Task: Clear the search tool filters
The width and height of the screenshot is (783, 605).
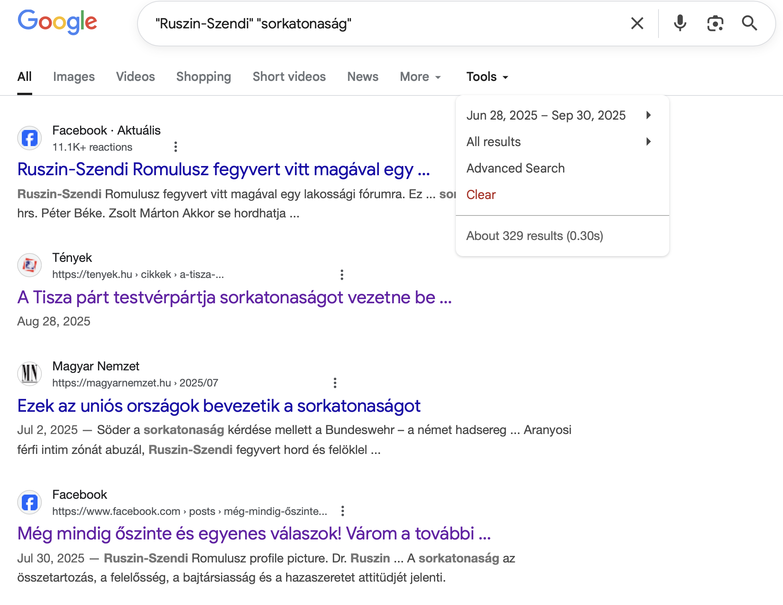Action: (x=481, y=195)
